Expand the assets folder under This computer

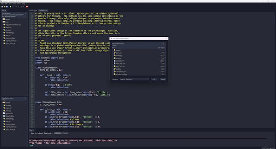(x=1, y=19)
